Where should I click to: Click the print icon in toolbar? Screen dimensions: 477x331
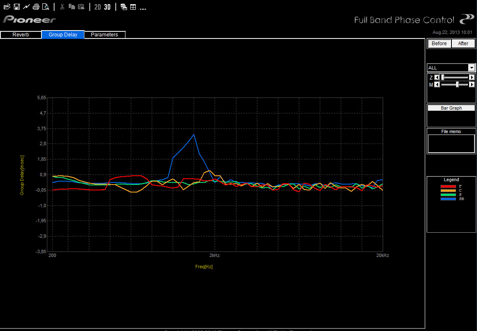[36, 7]
